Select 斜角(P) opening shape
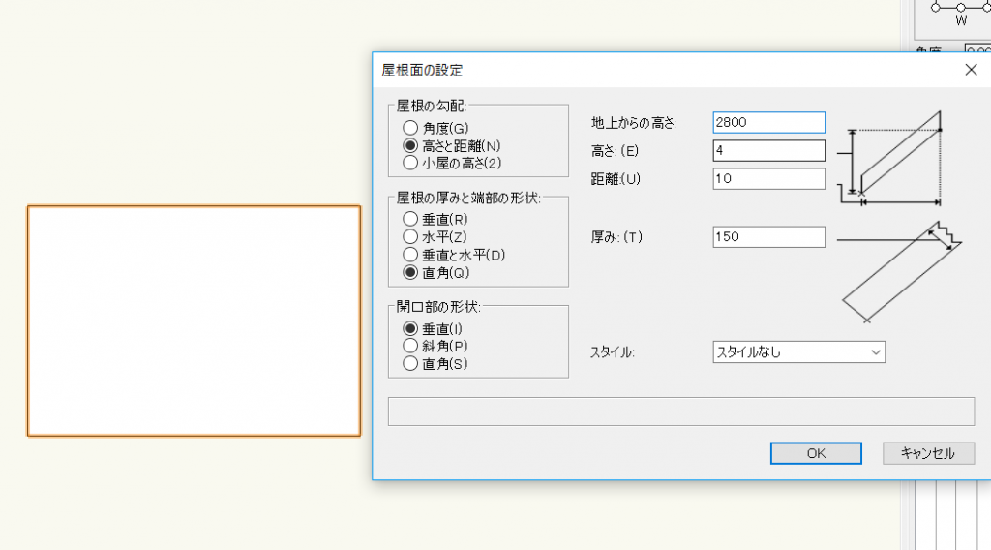This screenshot has width=991, height=550. (x=410, y=346)
